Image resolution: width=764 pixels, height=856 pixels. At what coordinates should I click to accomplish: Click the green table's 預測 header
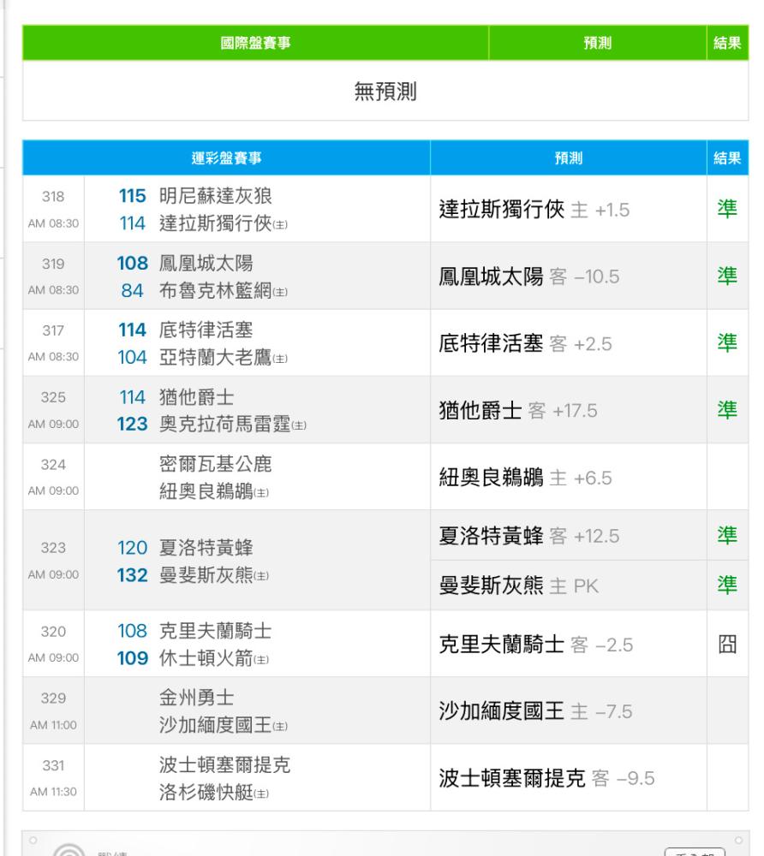pyautogui.click(x=597, y=43)
